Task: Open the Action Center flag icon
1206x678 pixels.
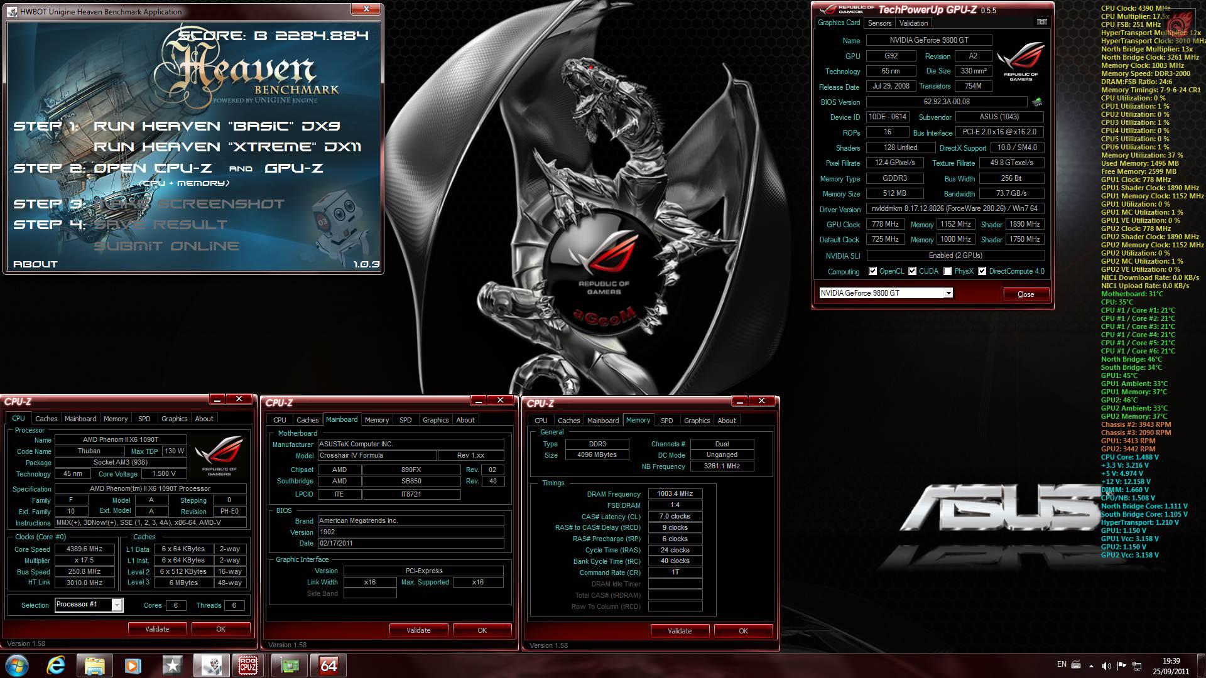Action: coord(1122,665)
